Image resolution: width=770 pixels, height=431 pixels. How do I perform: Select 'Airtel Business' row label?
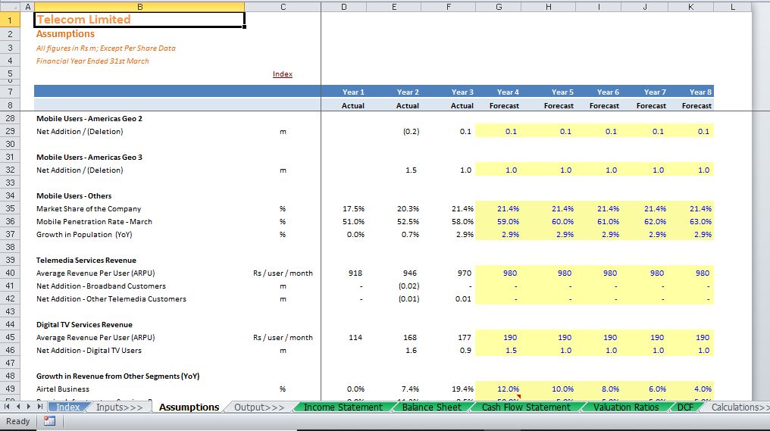click(x=63, y=389)
